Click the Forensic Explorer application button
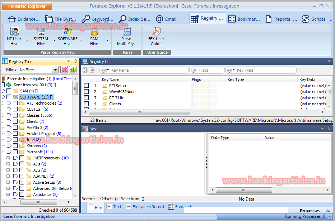Viewport: 335px width, 221px height. pyautogui.click(x=27, y=6)
